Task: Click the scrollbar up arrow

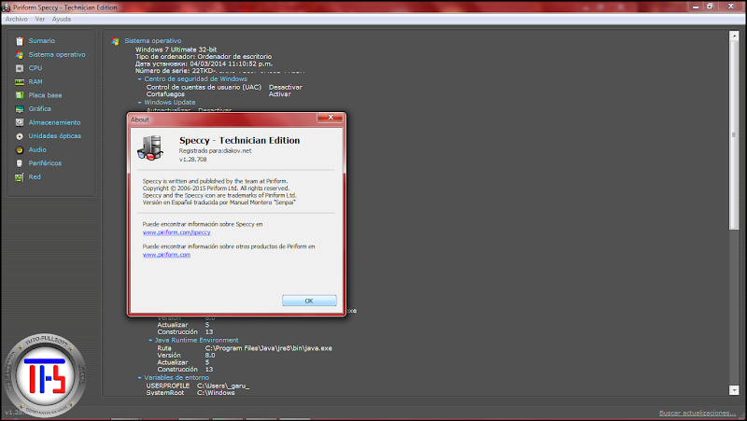Action: (x=734, y=36)
